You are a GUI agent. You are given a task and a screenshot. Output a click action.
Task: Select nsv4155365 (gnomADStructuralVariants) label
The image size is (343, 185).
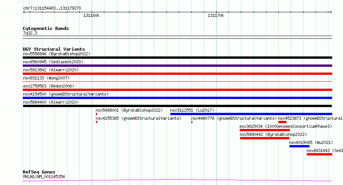tap(138, 118)
